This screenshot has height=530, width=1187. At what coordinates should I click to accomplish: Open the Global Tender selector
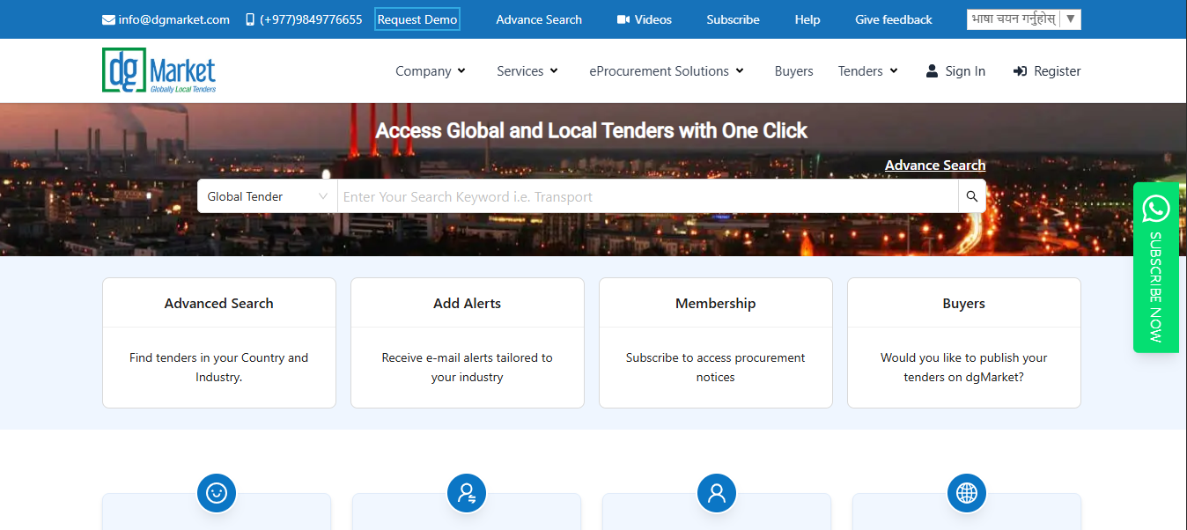coord(266,195)
